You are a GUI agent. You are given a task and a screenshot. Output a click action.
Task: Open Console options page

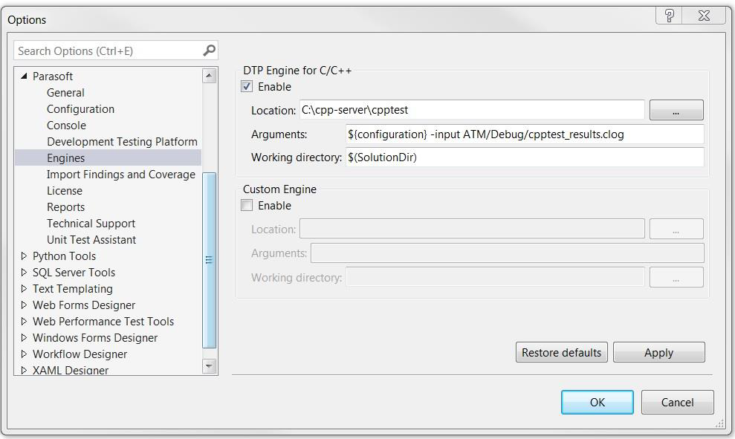(x=67, y=126)
